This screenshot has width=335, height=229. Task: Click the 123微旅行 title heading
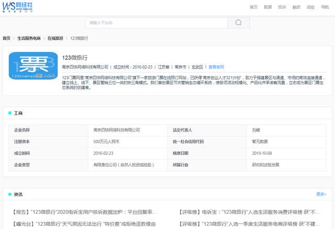75,58
